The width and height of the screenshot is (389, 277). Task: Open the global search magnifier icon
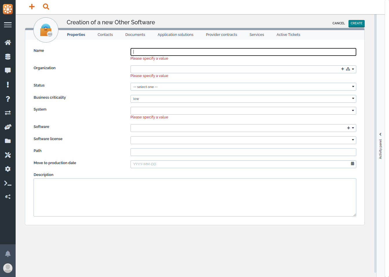[46, 6]
